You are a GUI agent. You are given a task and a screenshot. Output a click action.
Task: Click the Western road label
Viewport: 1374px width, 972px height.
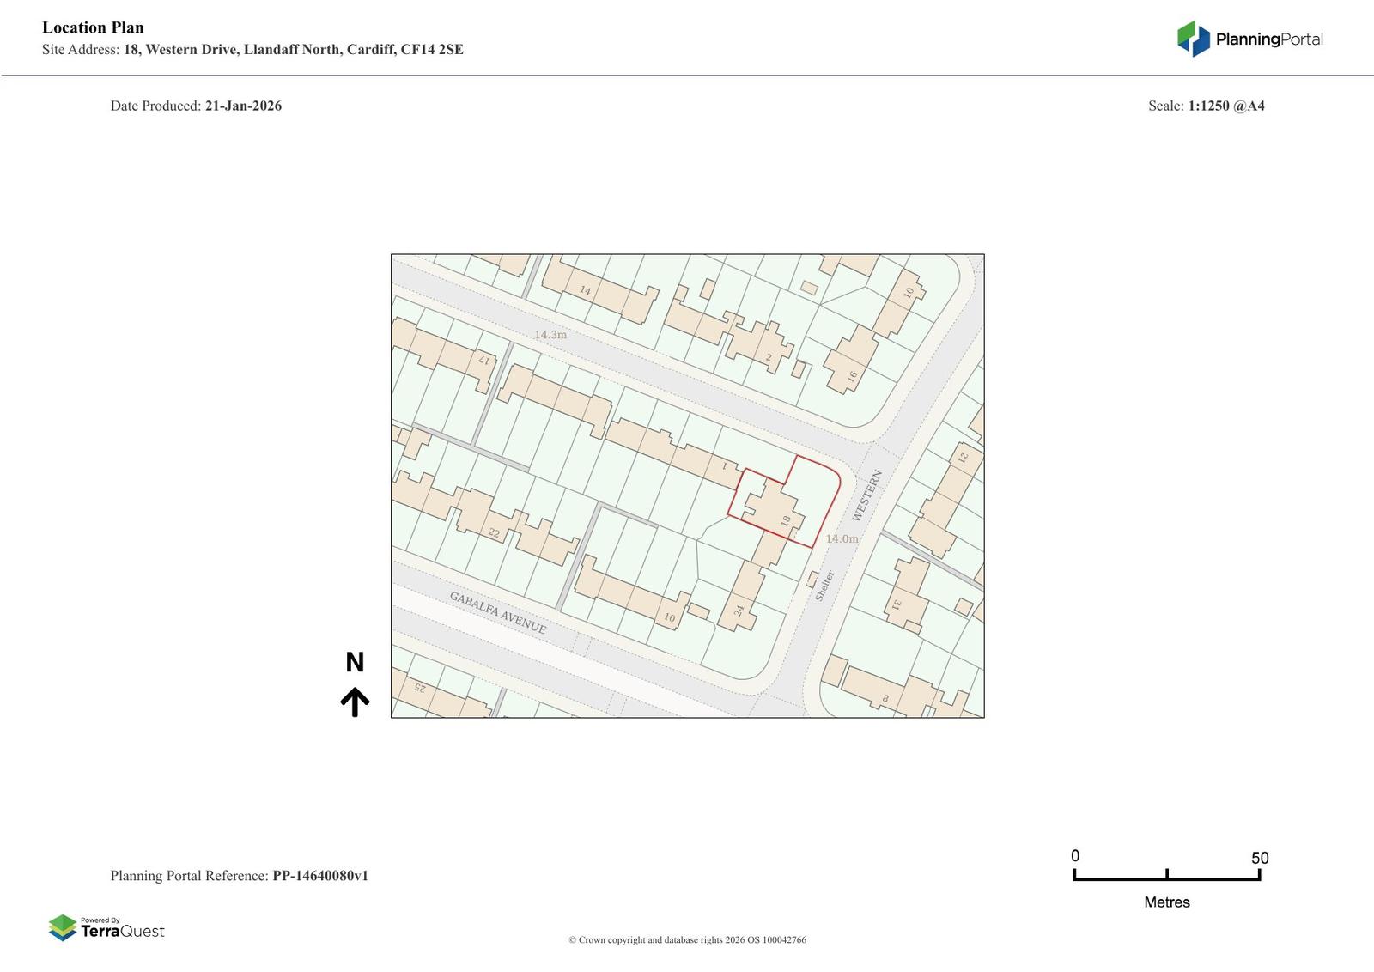866,495
